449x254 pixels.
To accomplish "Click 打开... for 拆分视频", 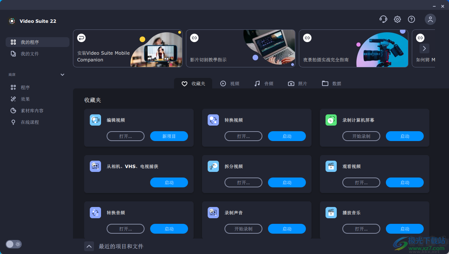I will point(243,182).
